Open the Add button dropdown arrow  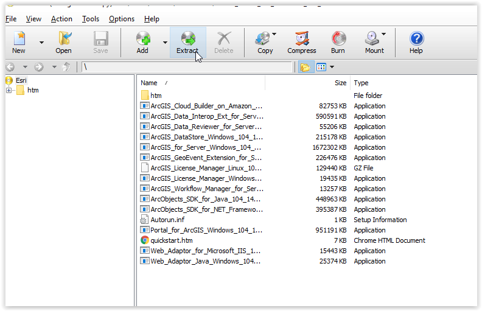(165, 43)
